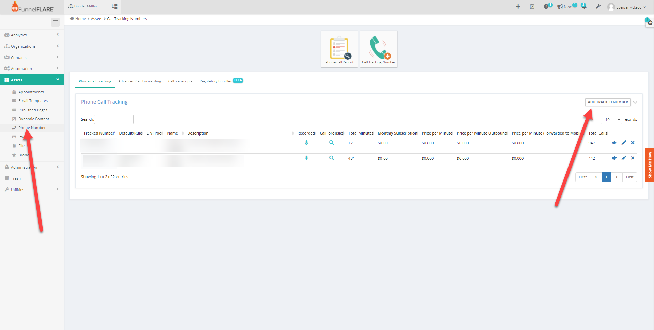Open the calendar tasks icon

tap(532, 6)
